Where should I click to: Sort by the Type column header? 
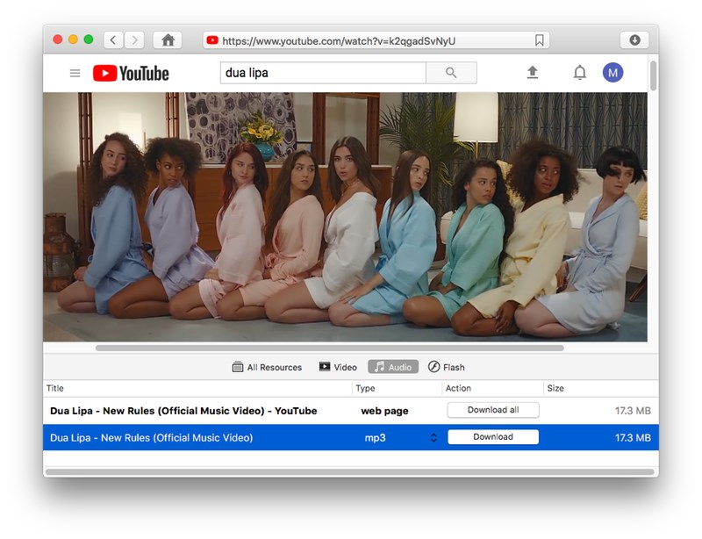[397, 388]
